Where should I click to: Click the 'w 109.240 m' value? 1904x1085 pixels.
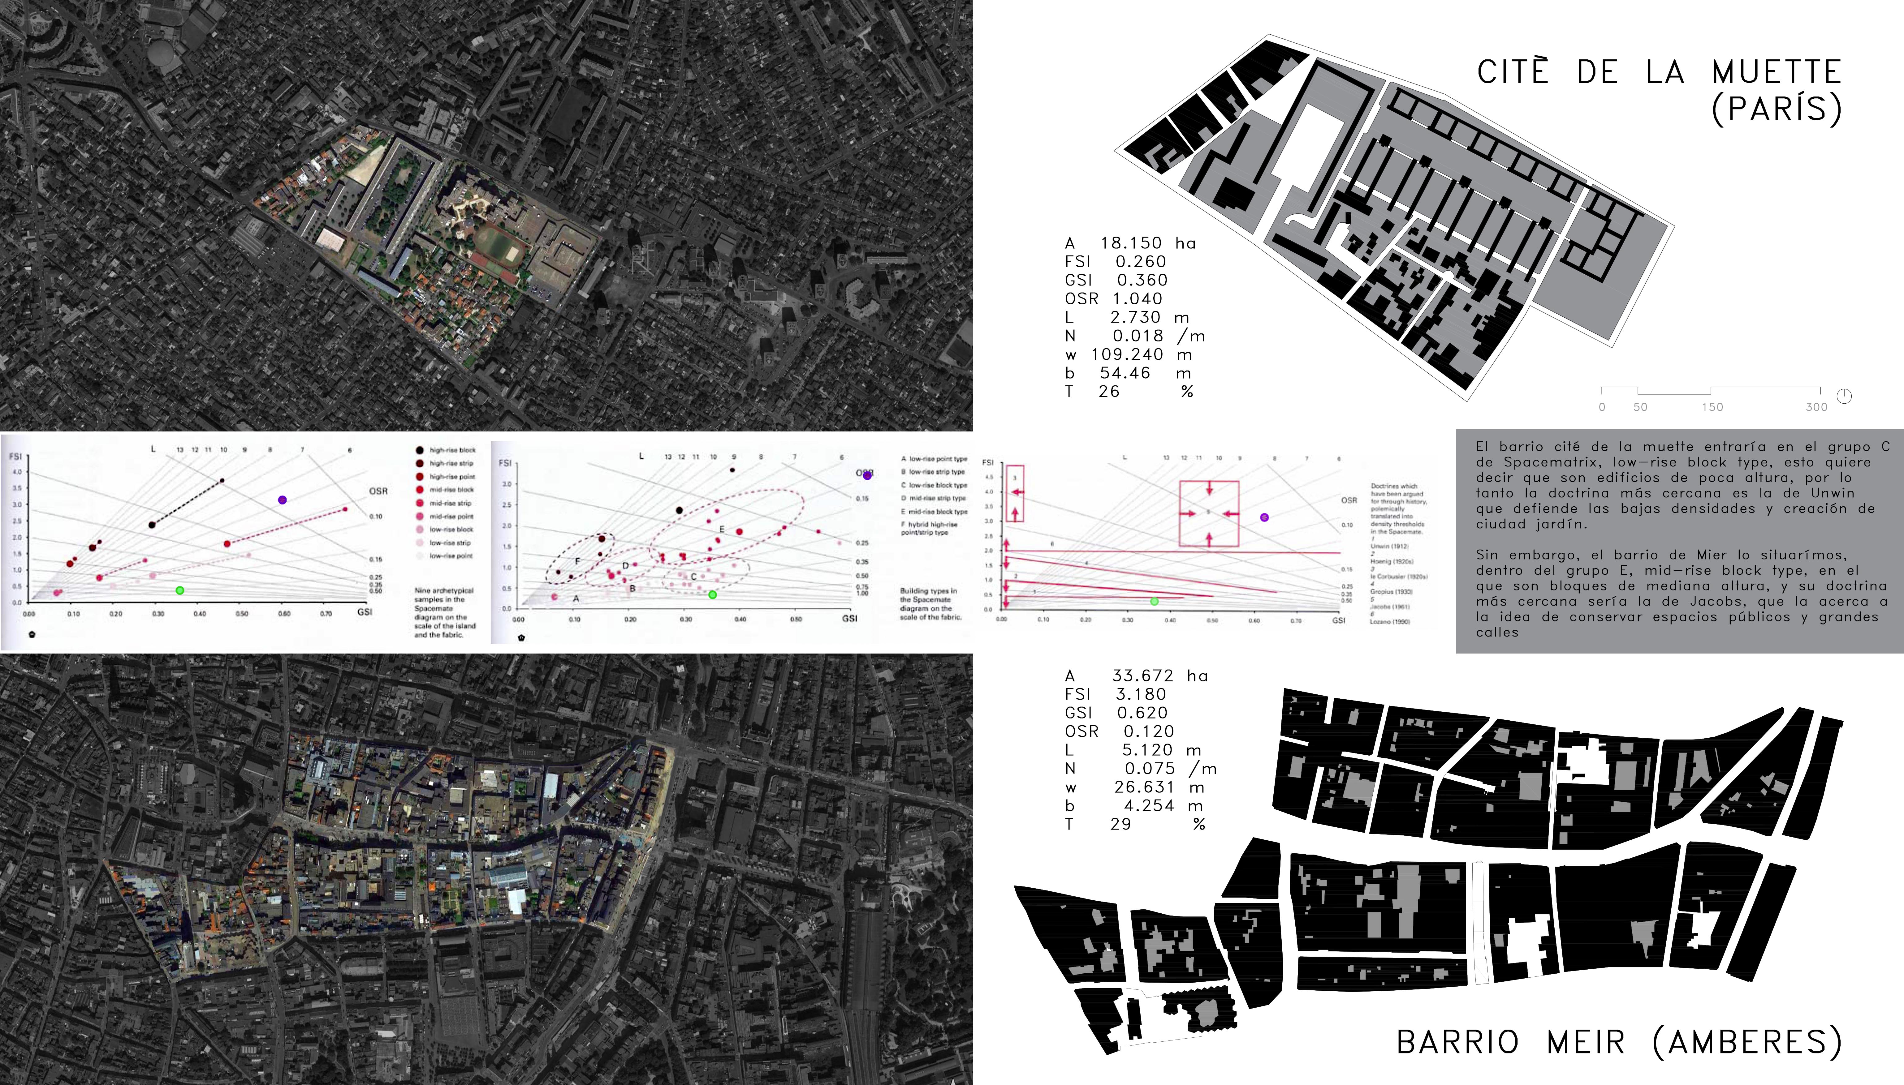1128,355
